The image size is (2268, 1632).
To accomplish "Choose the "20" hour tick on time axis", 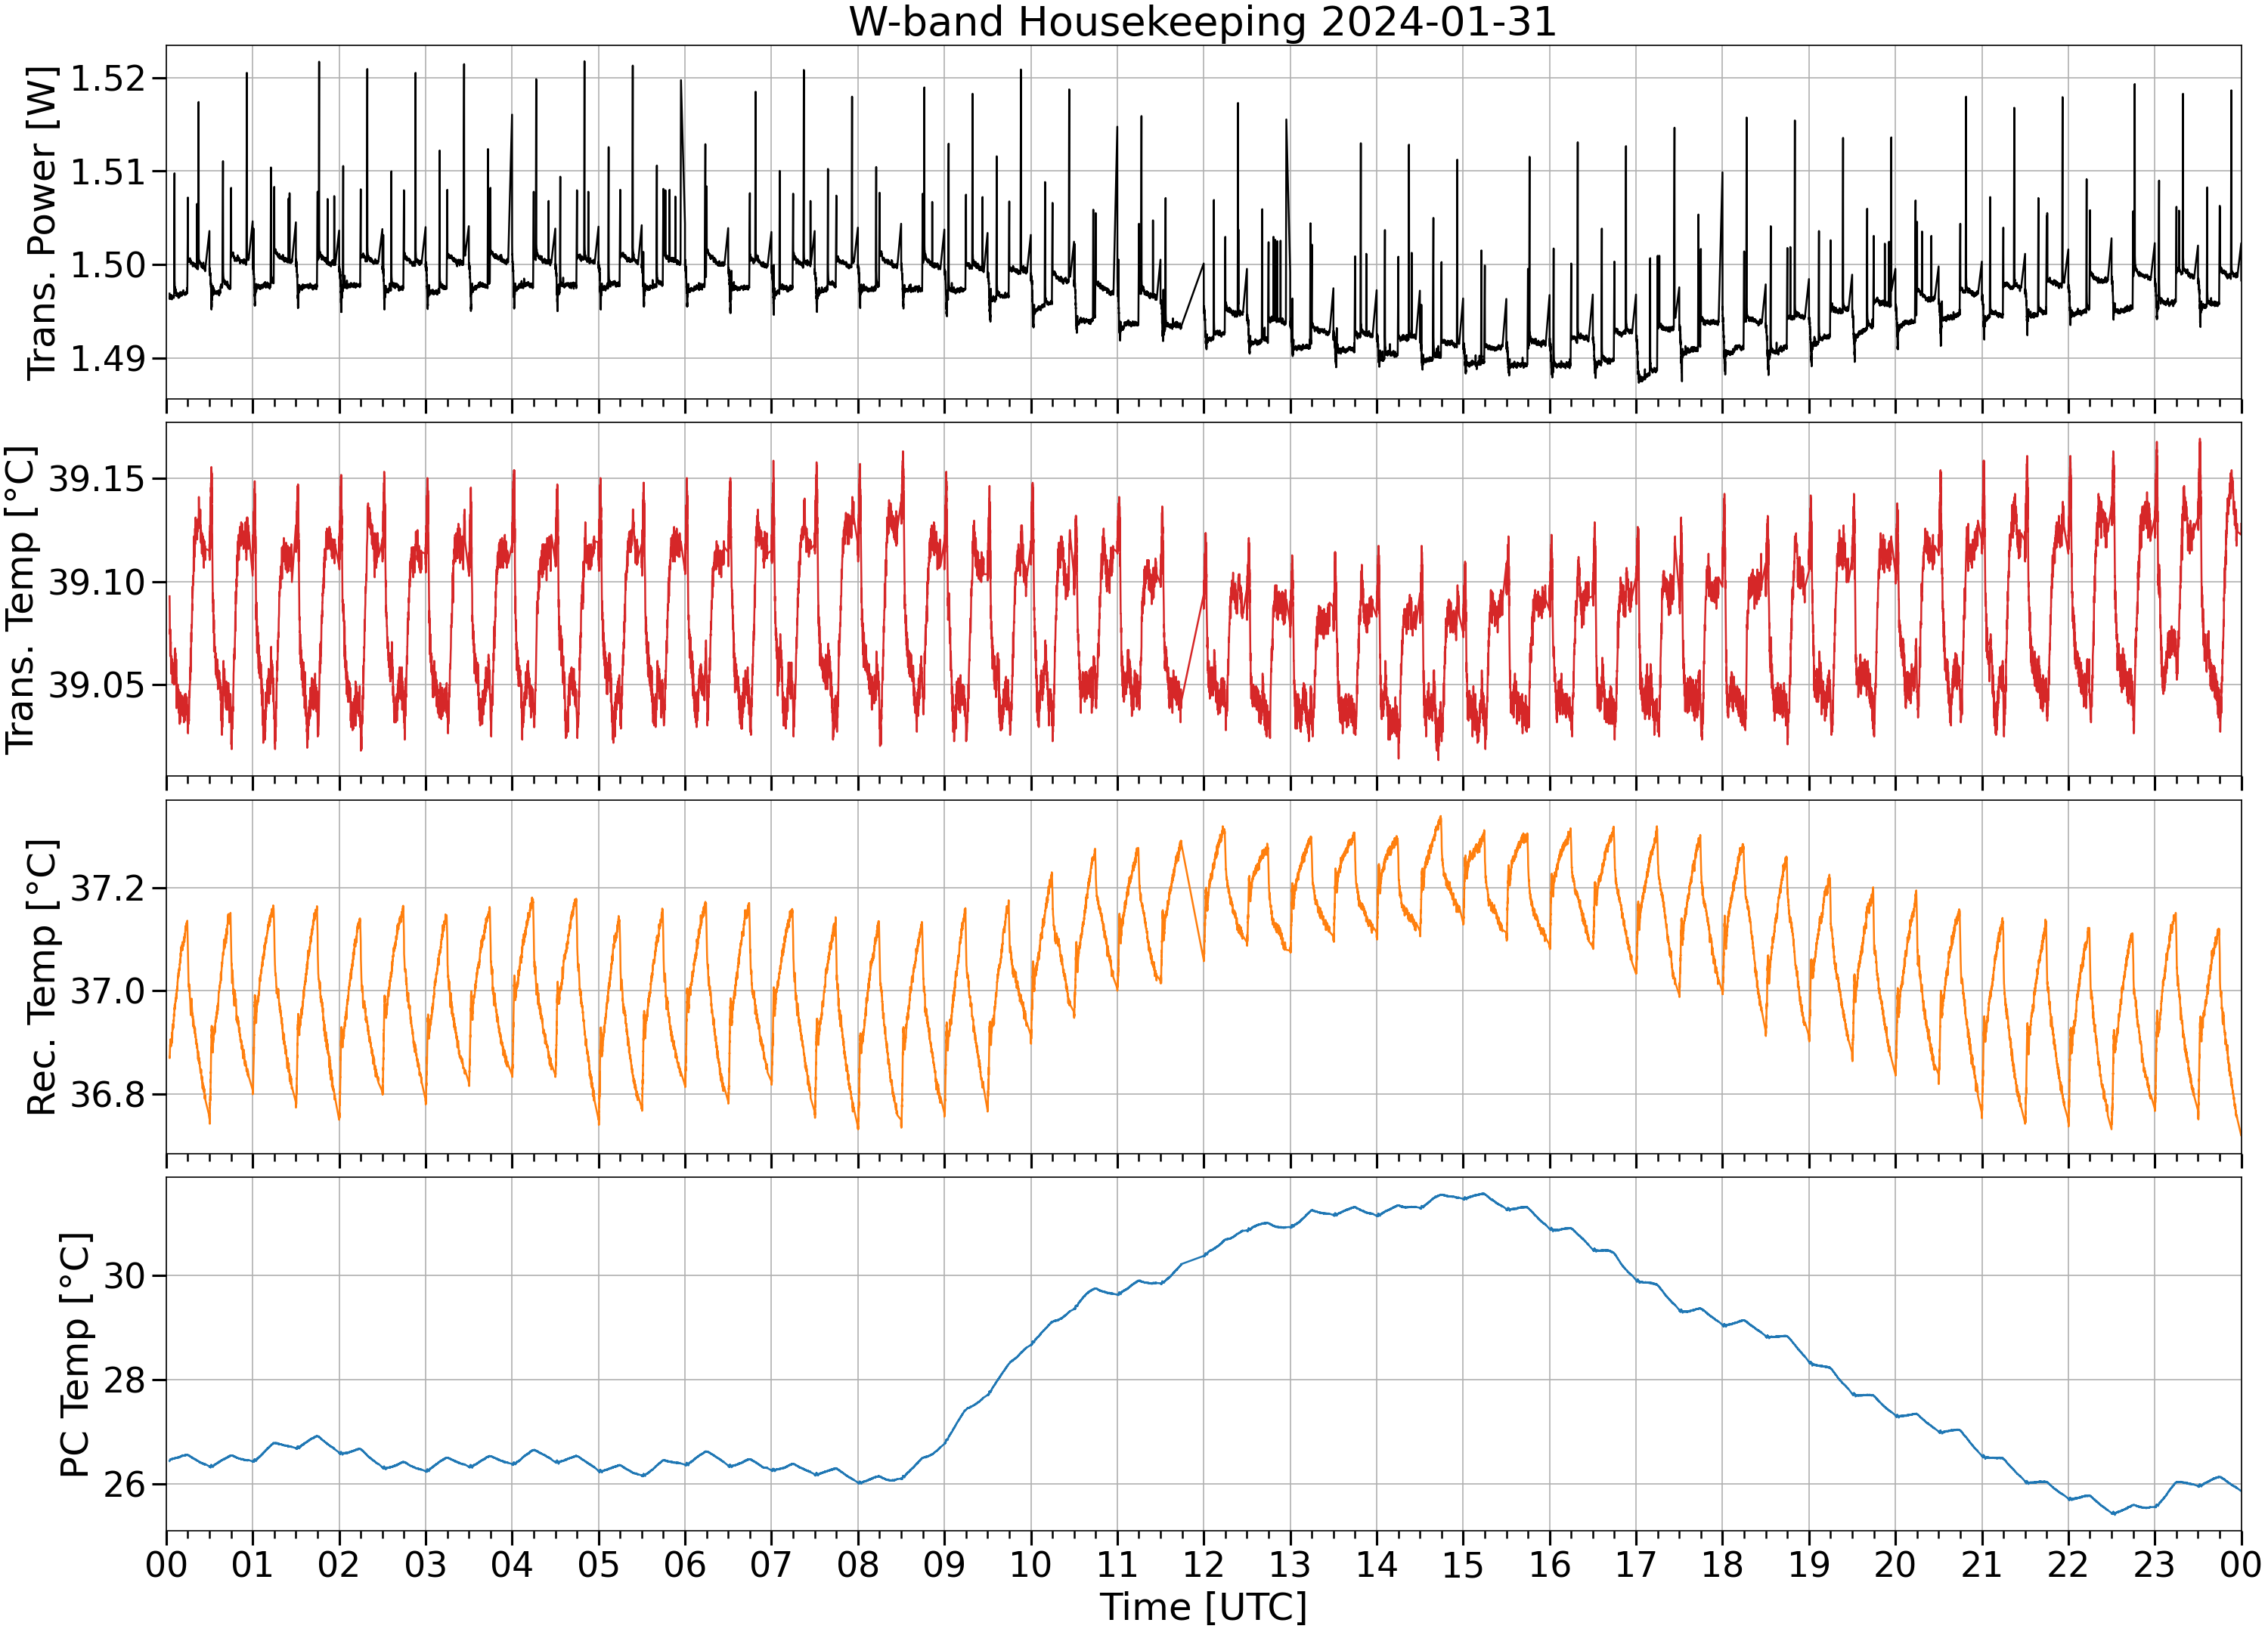I will point(1895,1564).
